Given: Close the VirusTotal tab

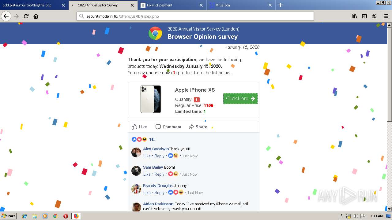Looking at the screenshot, I should tap(270, 5).
